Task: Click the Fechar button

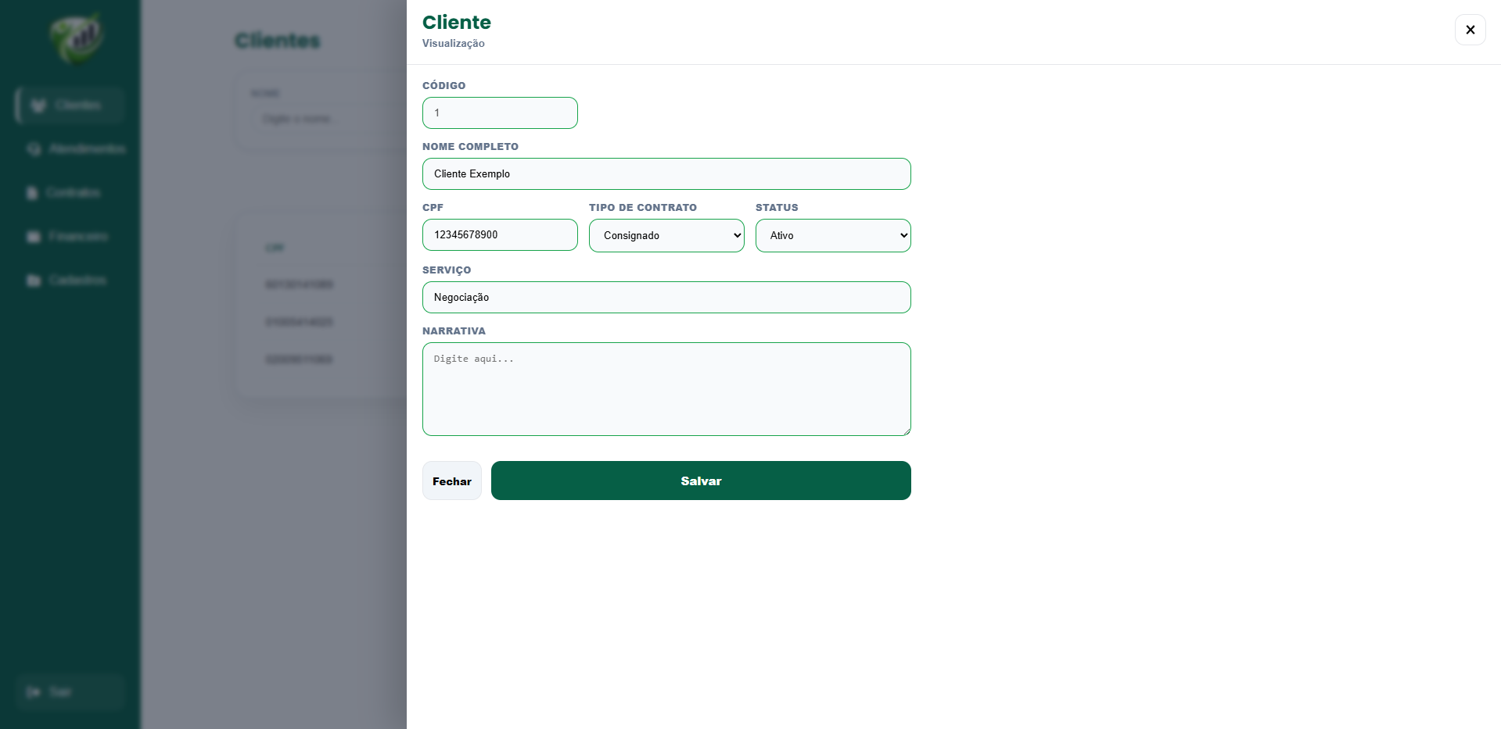Action: (x=452, y=481)
